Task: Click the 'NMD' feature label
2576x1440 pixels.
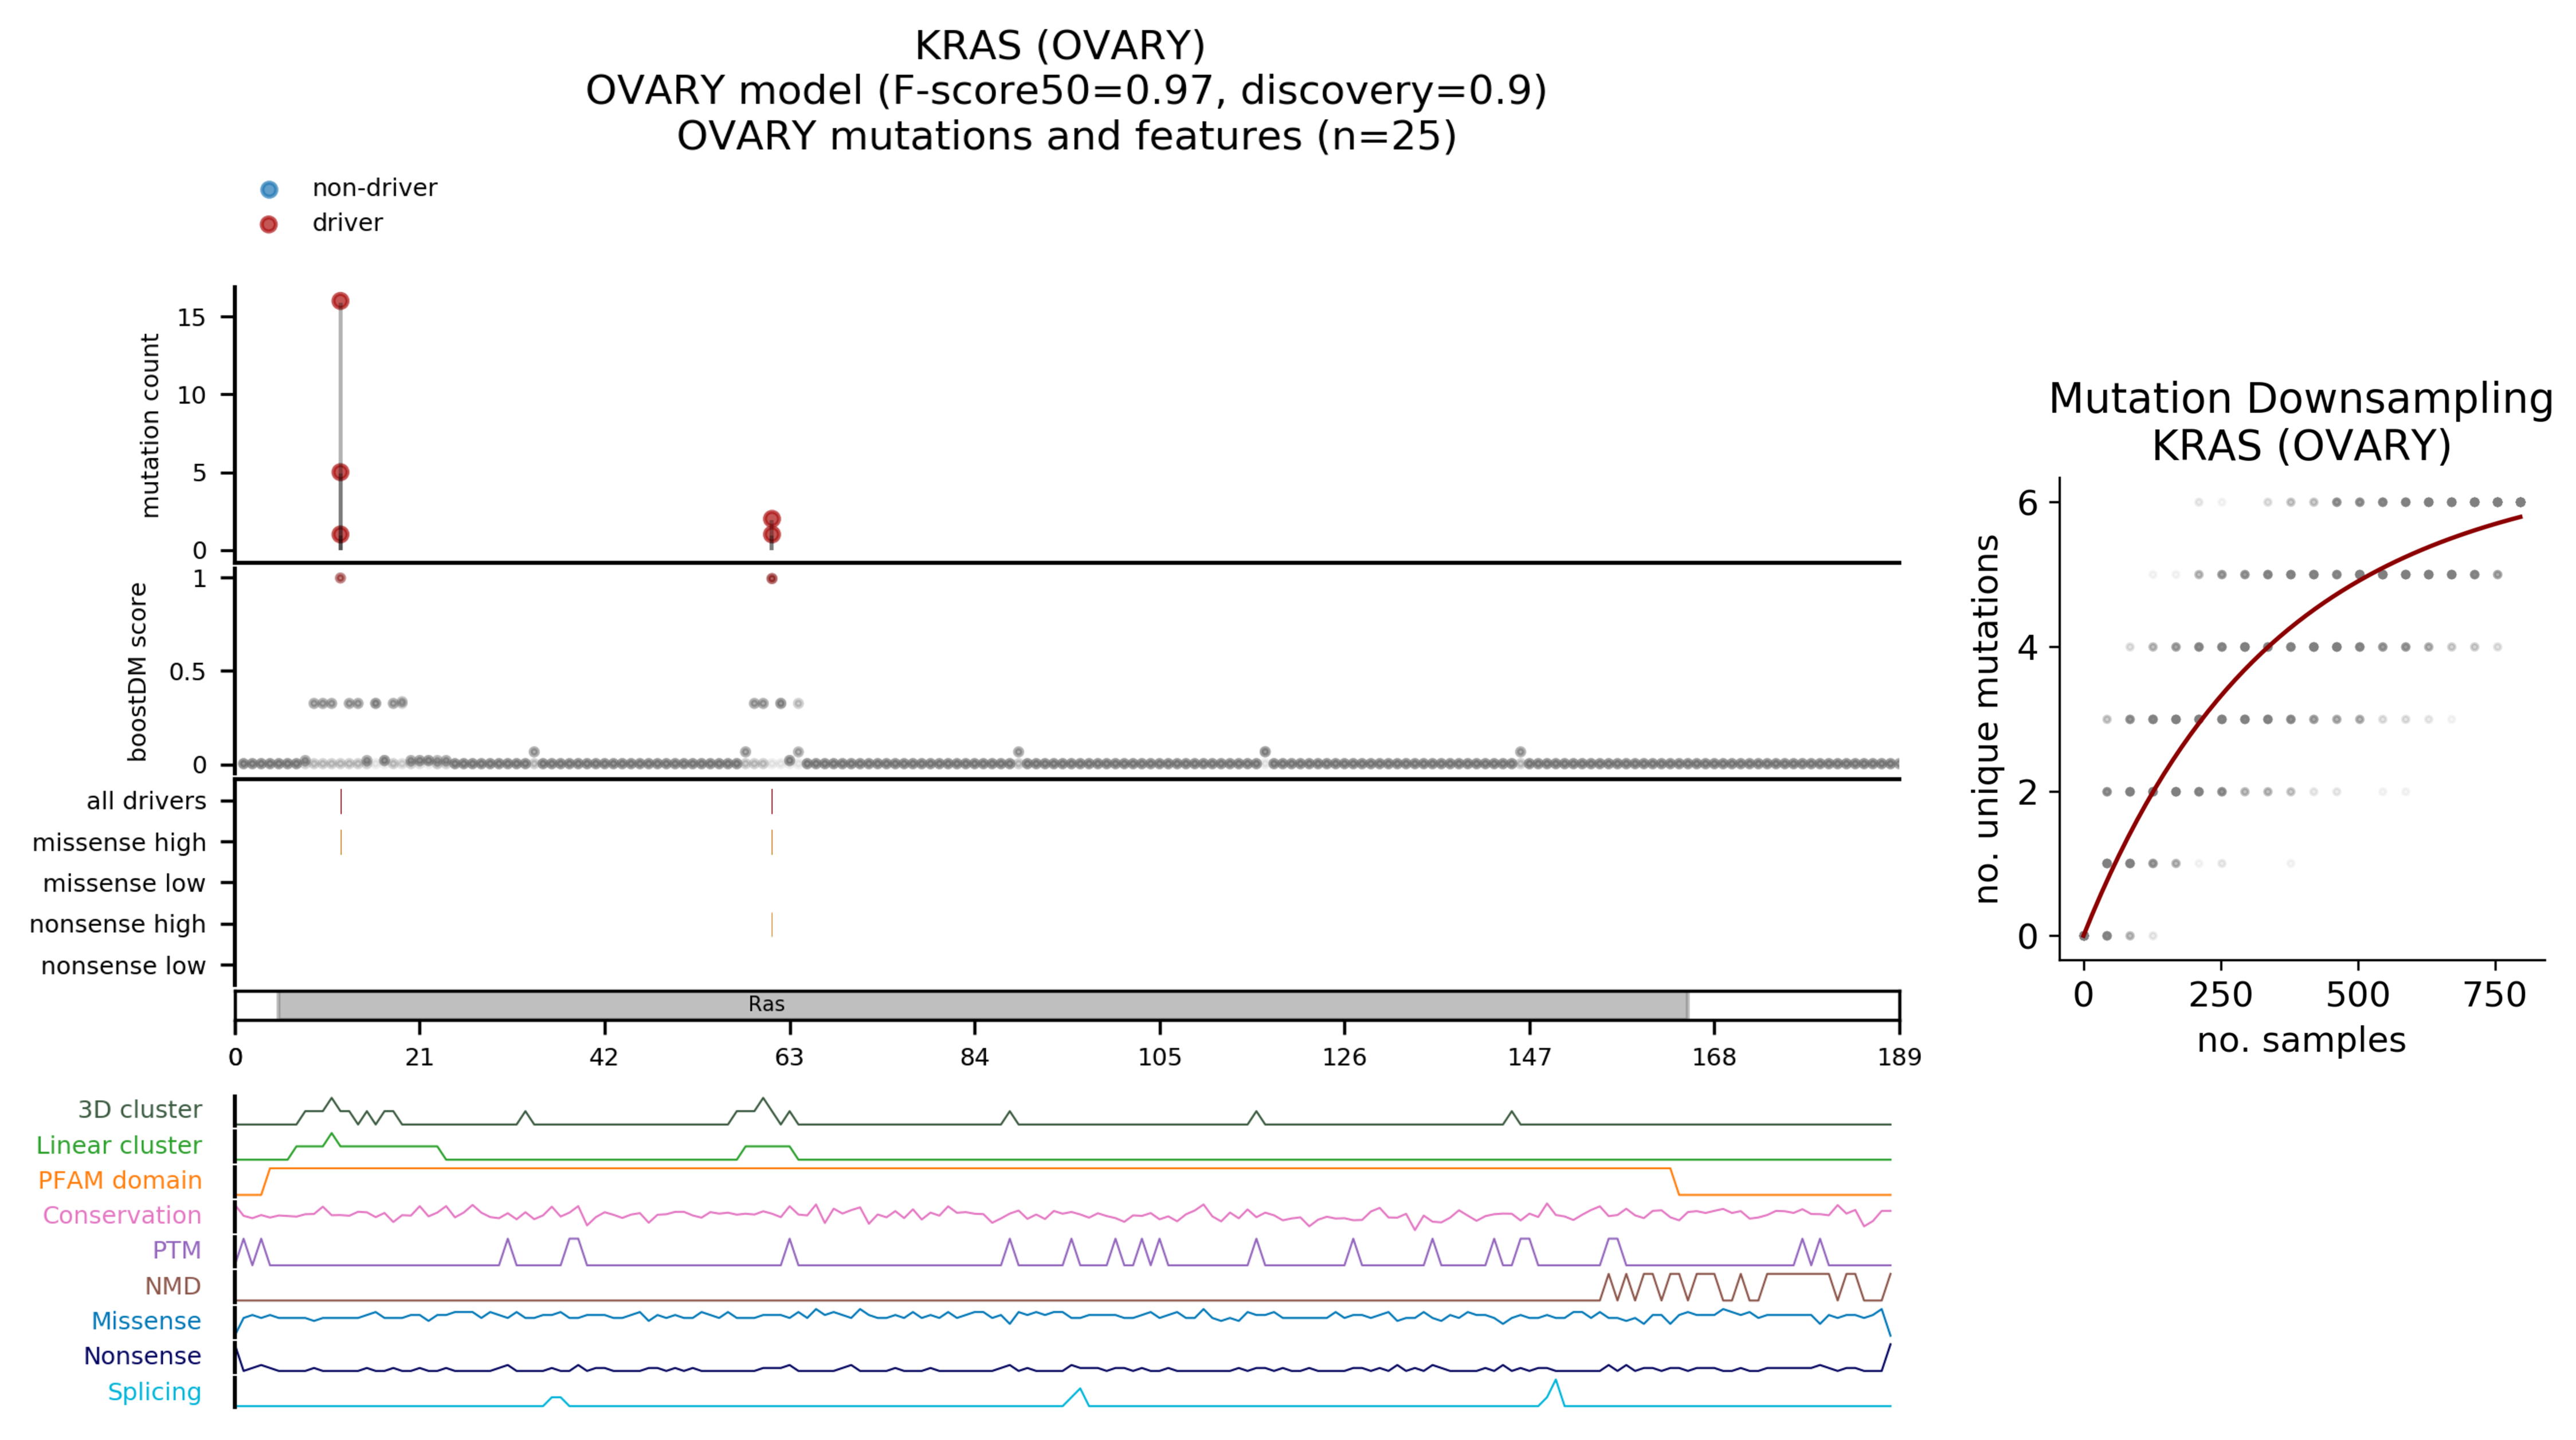Action: 173,1286
